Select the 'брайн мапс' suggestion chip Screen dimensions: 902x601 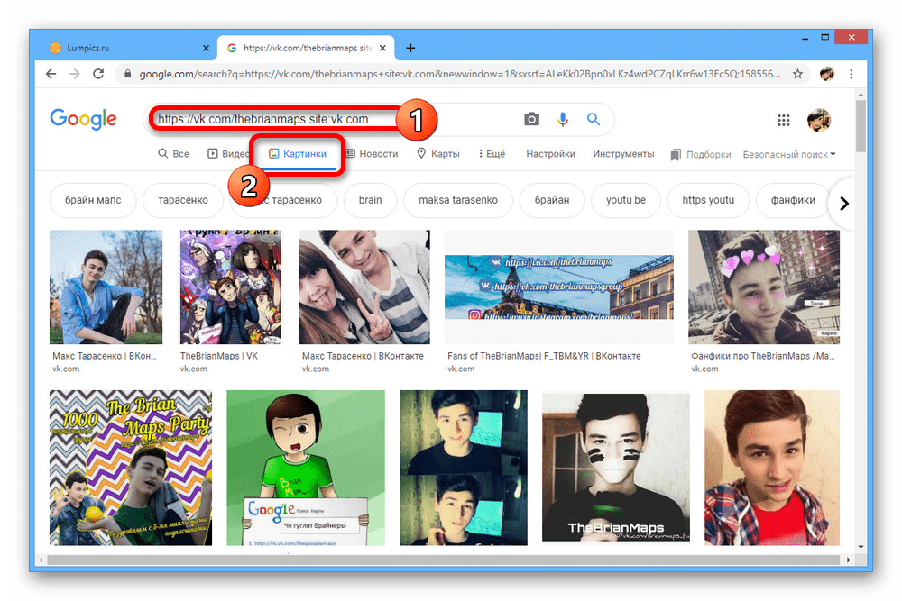click(93, 200)
